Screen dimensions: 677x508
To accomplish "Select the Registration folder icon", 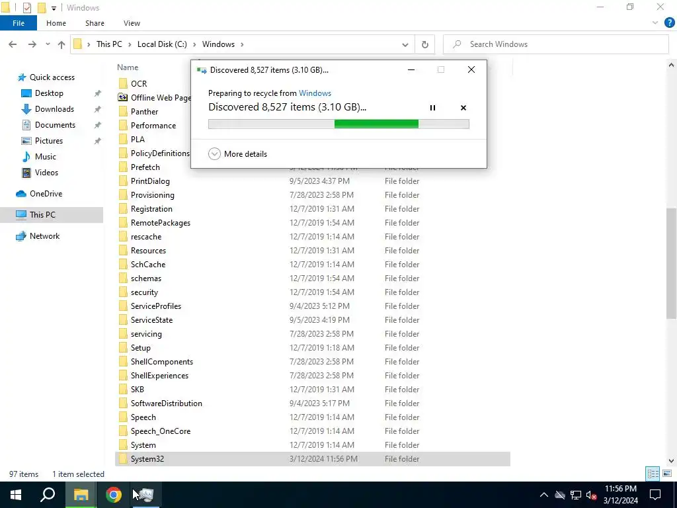I will pos(123,209).
